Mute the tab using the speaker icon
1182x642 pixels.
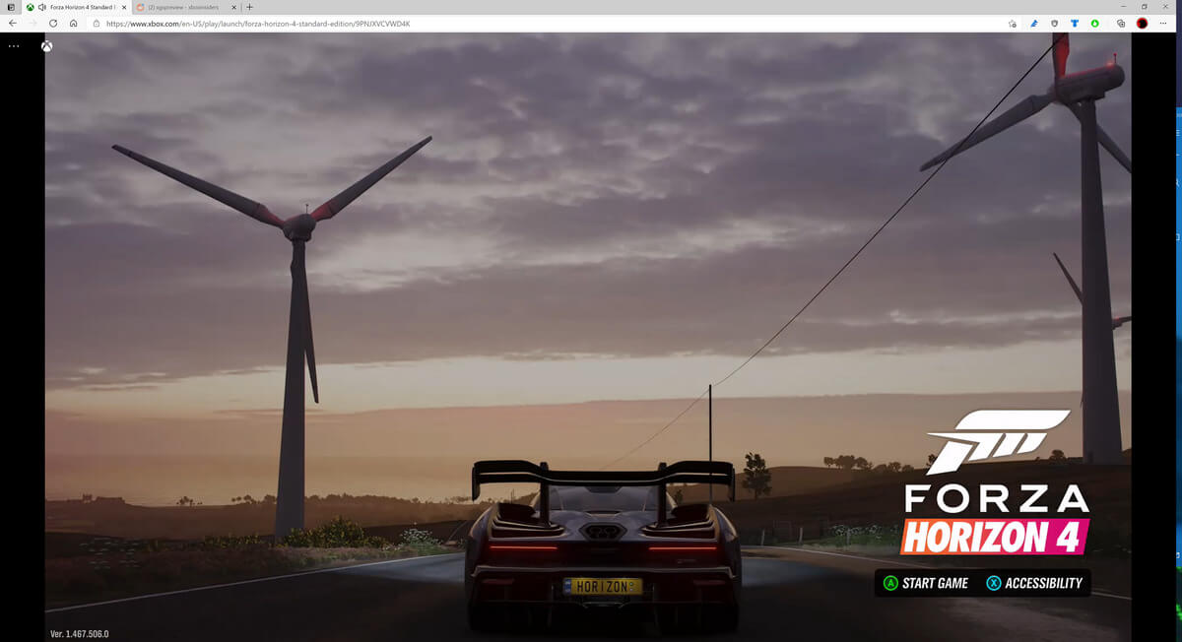coord(42,7)
